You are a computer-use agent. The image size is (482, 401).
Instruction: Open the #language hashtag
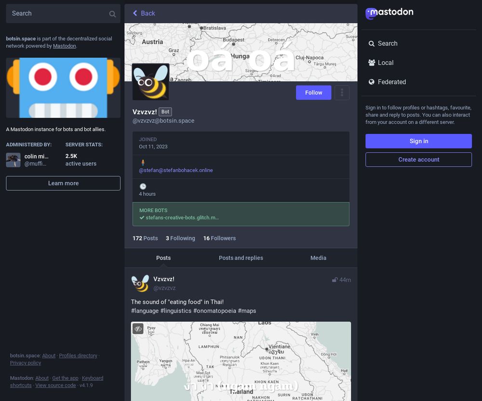[x=145, y=310]
